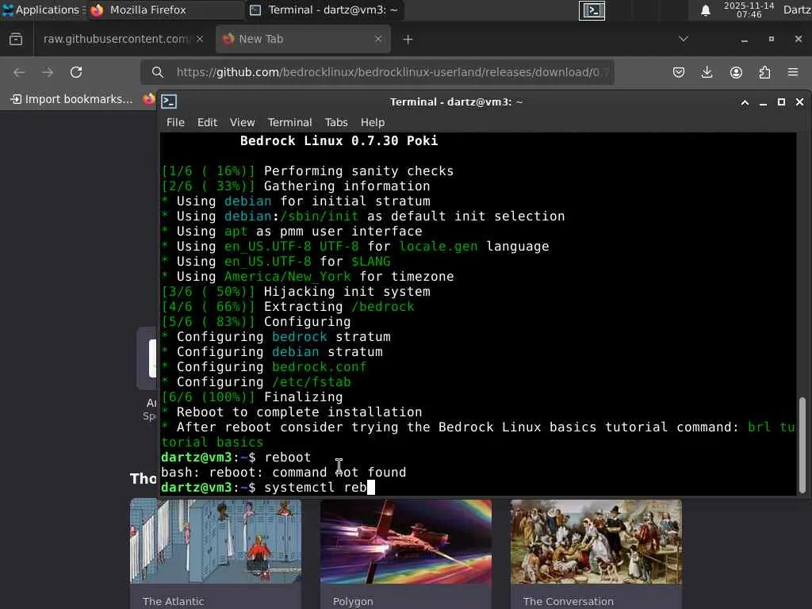812x609 pixels.
Task: Open the Polygon story thumbnail
Action: [x=406, y=541]
